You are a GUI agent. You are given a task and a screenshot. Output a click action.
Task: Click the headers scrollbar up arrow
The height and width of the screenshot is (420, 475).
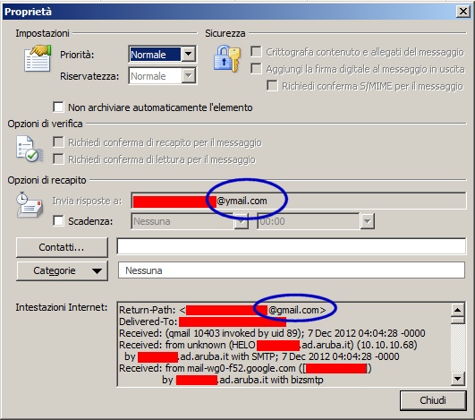tap(457, 310)
